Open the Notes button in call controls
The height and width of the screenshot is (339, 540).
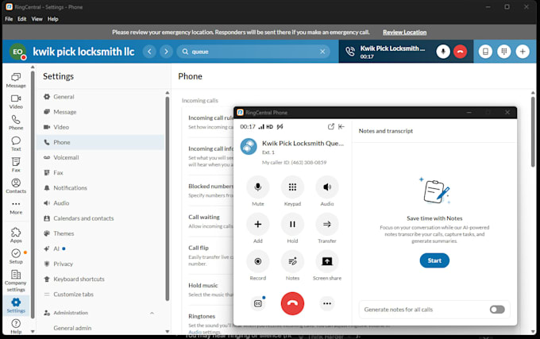tap(292, 261)
